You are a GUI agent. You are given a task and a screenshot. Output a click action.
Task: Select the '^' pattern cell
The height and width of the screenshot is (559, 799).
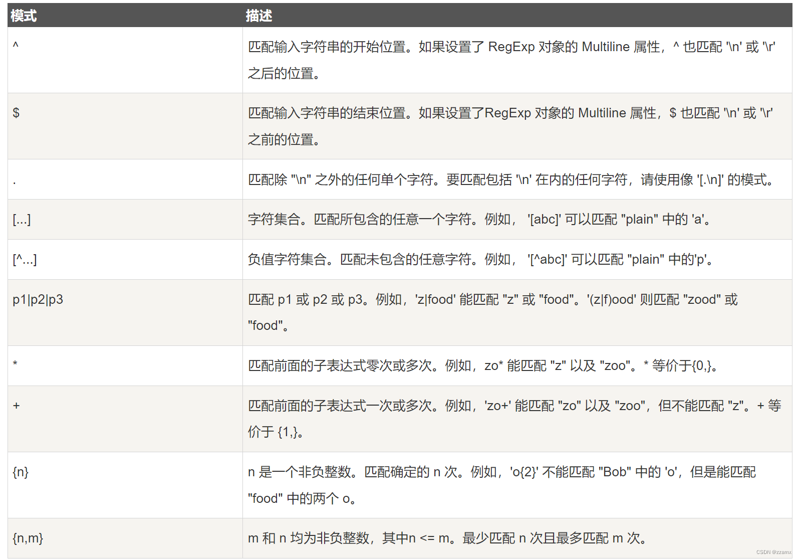click(x=125, y=60)
